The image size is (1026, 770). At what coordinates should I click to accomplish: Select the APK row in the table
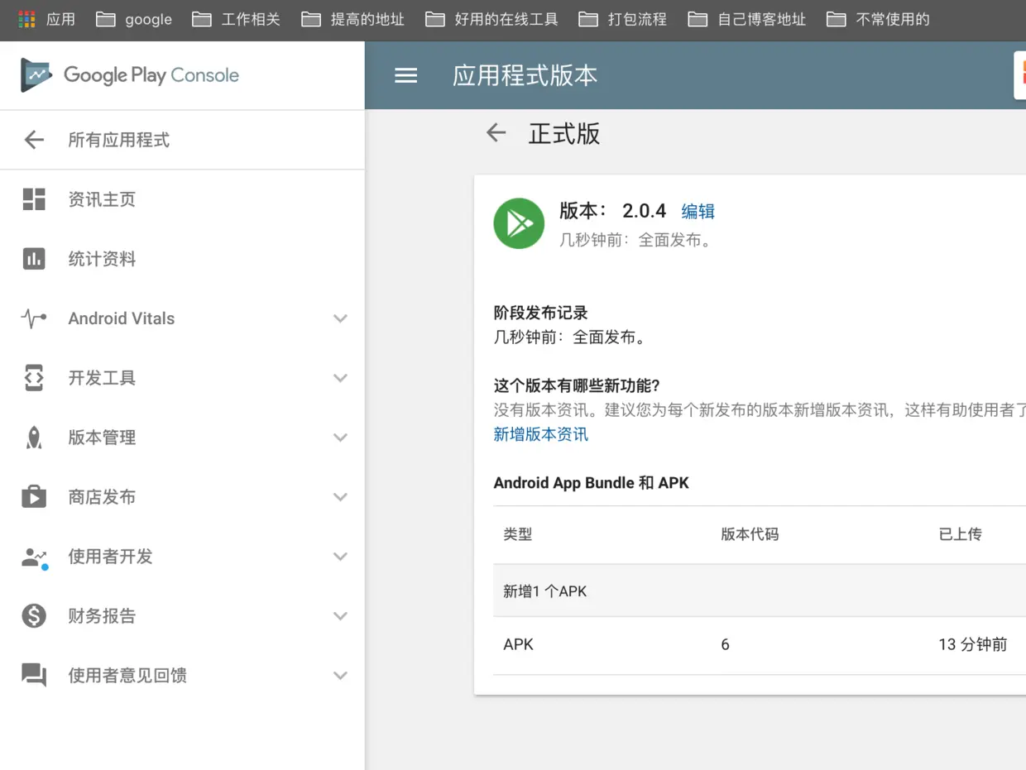pyautogui.click(x=518, y=644)
